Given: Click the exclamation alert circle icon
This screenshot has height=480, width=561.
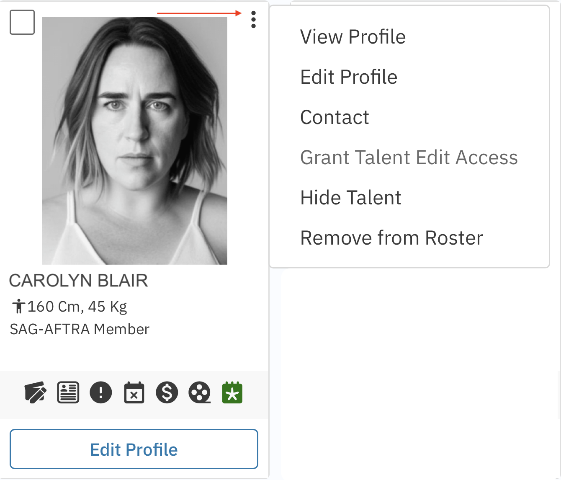Looking at the screenshot, I should (x=101, y=392).
